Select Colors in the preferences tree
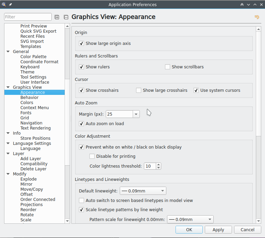 pyautogui.click(x=27, y=103)
